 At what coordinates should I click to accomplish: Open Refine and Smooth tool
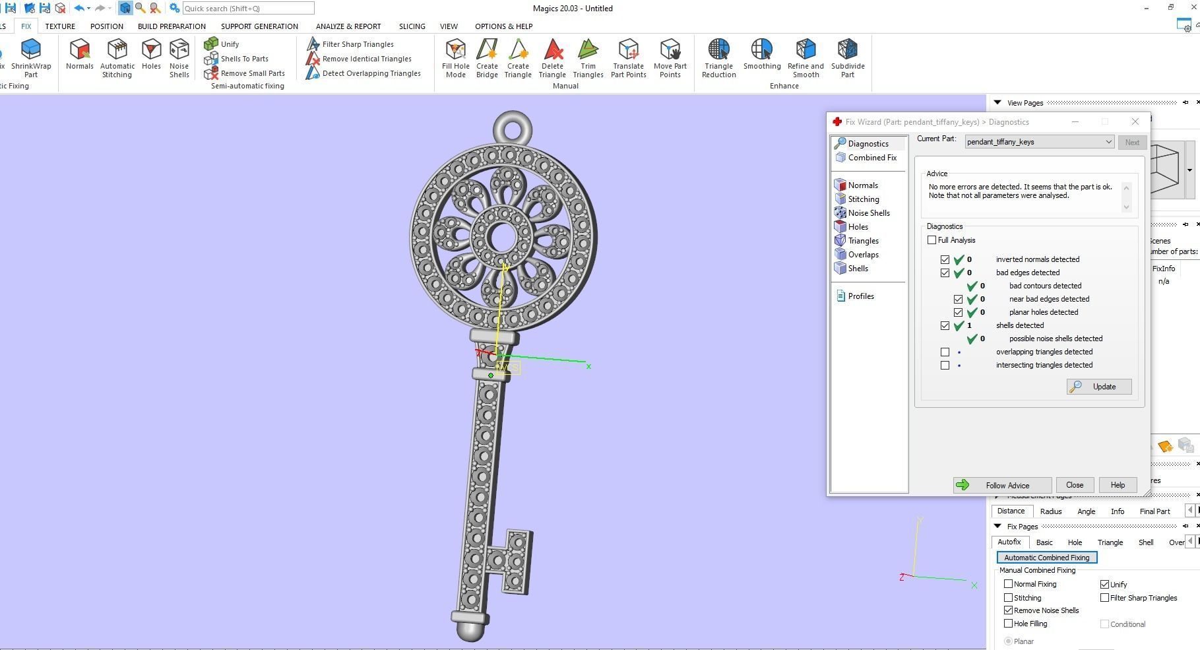coord(805,58)
